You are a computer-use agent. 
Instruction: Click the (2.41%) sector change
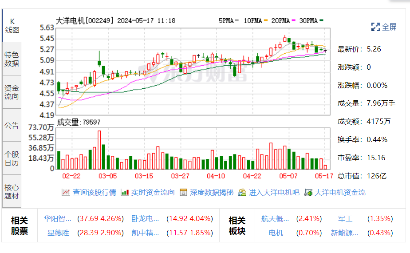click(x=309, y=218)
